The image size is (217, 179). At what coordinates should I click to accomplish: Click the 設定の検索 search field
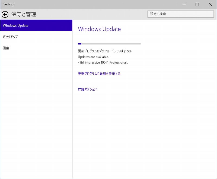[x=181, y=14]
